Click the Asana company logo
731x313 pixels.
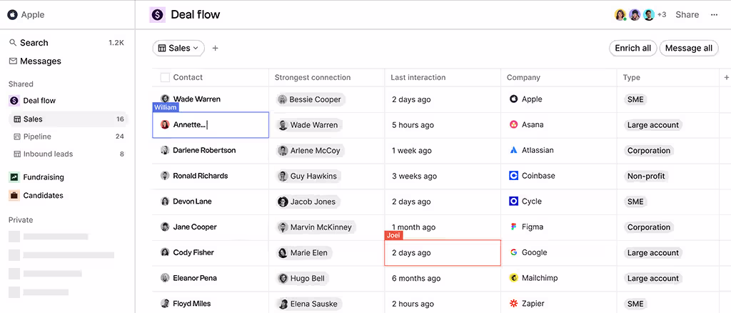tap(513, 124)
